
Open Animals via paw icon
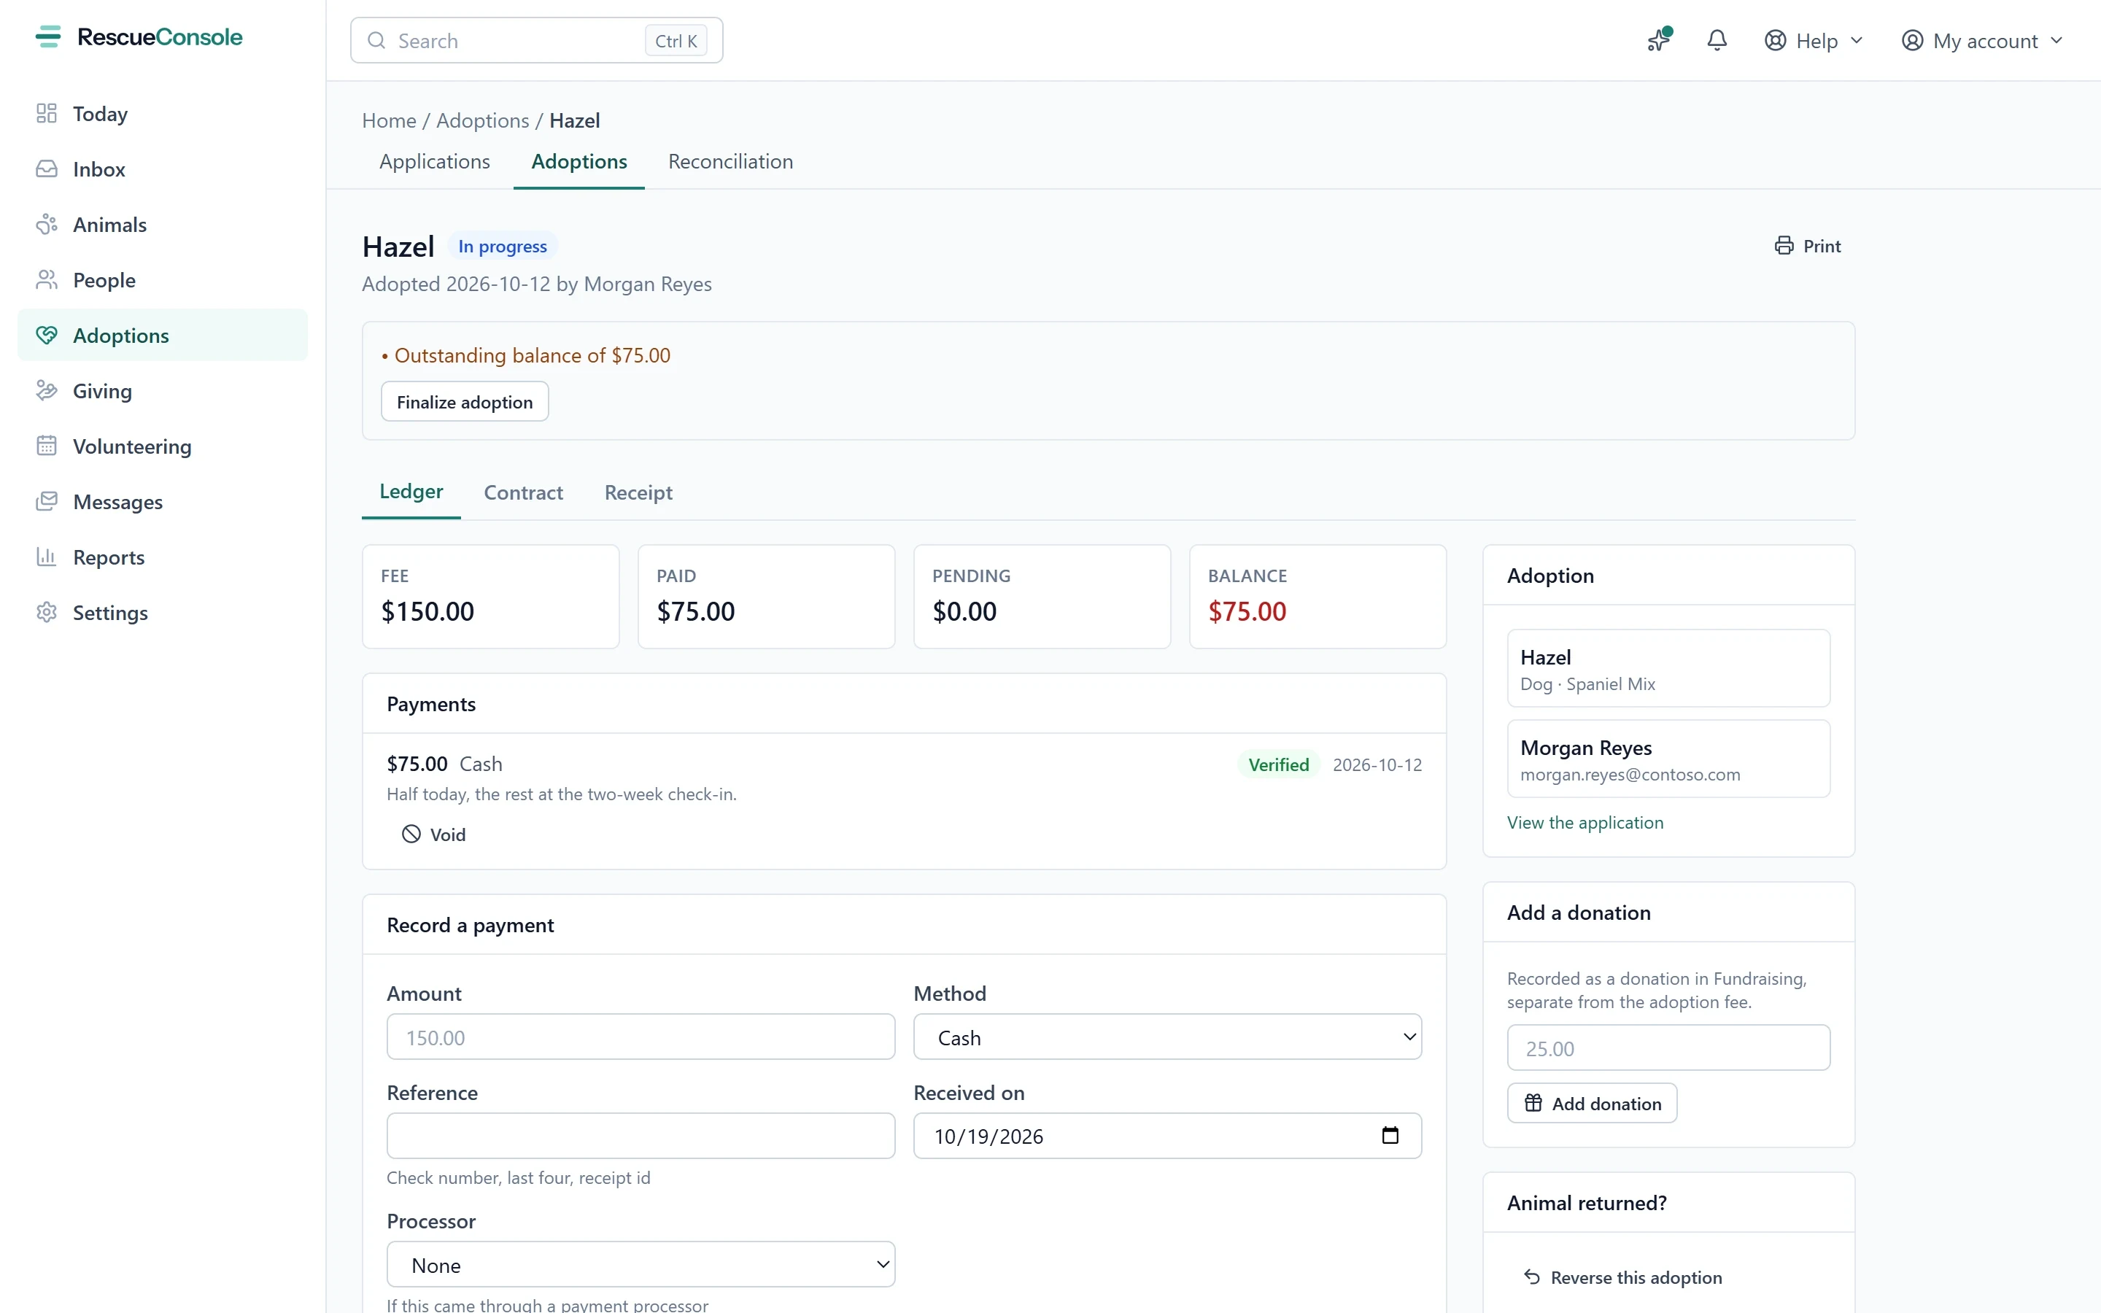(47, 224)
